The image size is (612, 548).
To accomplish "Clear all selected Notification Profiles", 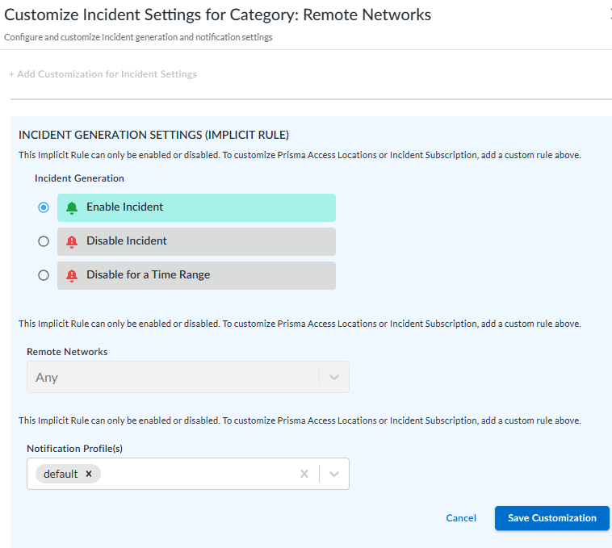I will click(304, 474).
